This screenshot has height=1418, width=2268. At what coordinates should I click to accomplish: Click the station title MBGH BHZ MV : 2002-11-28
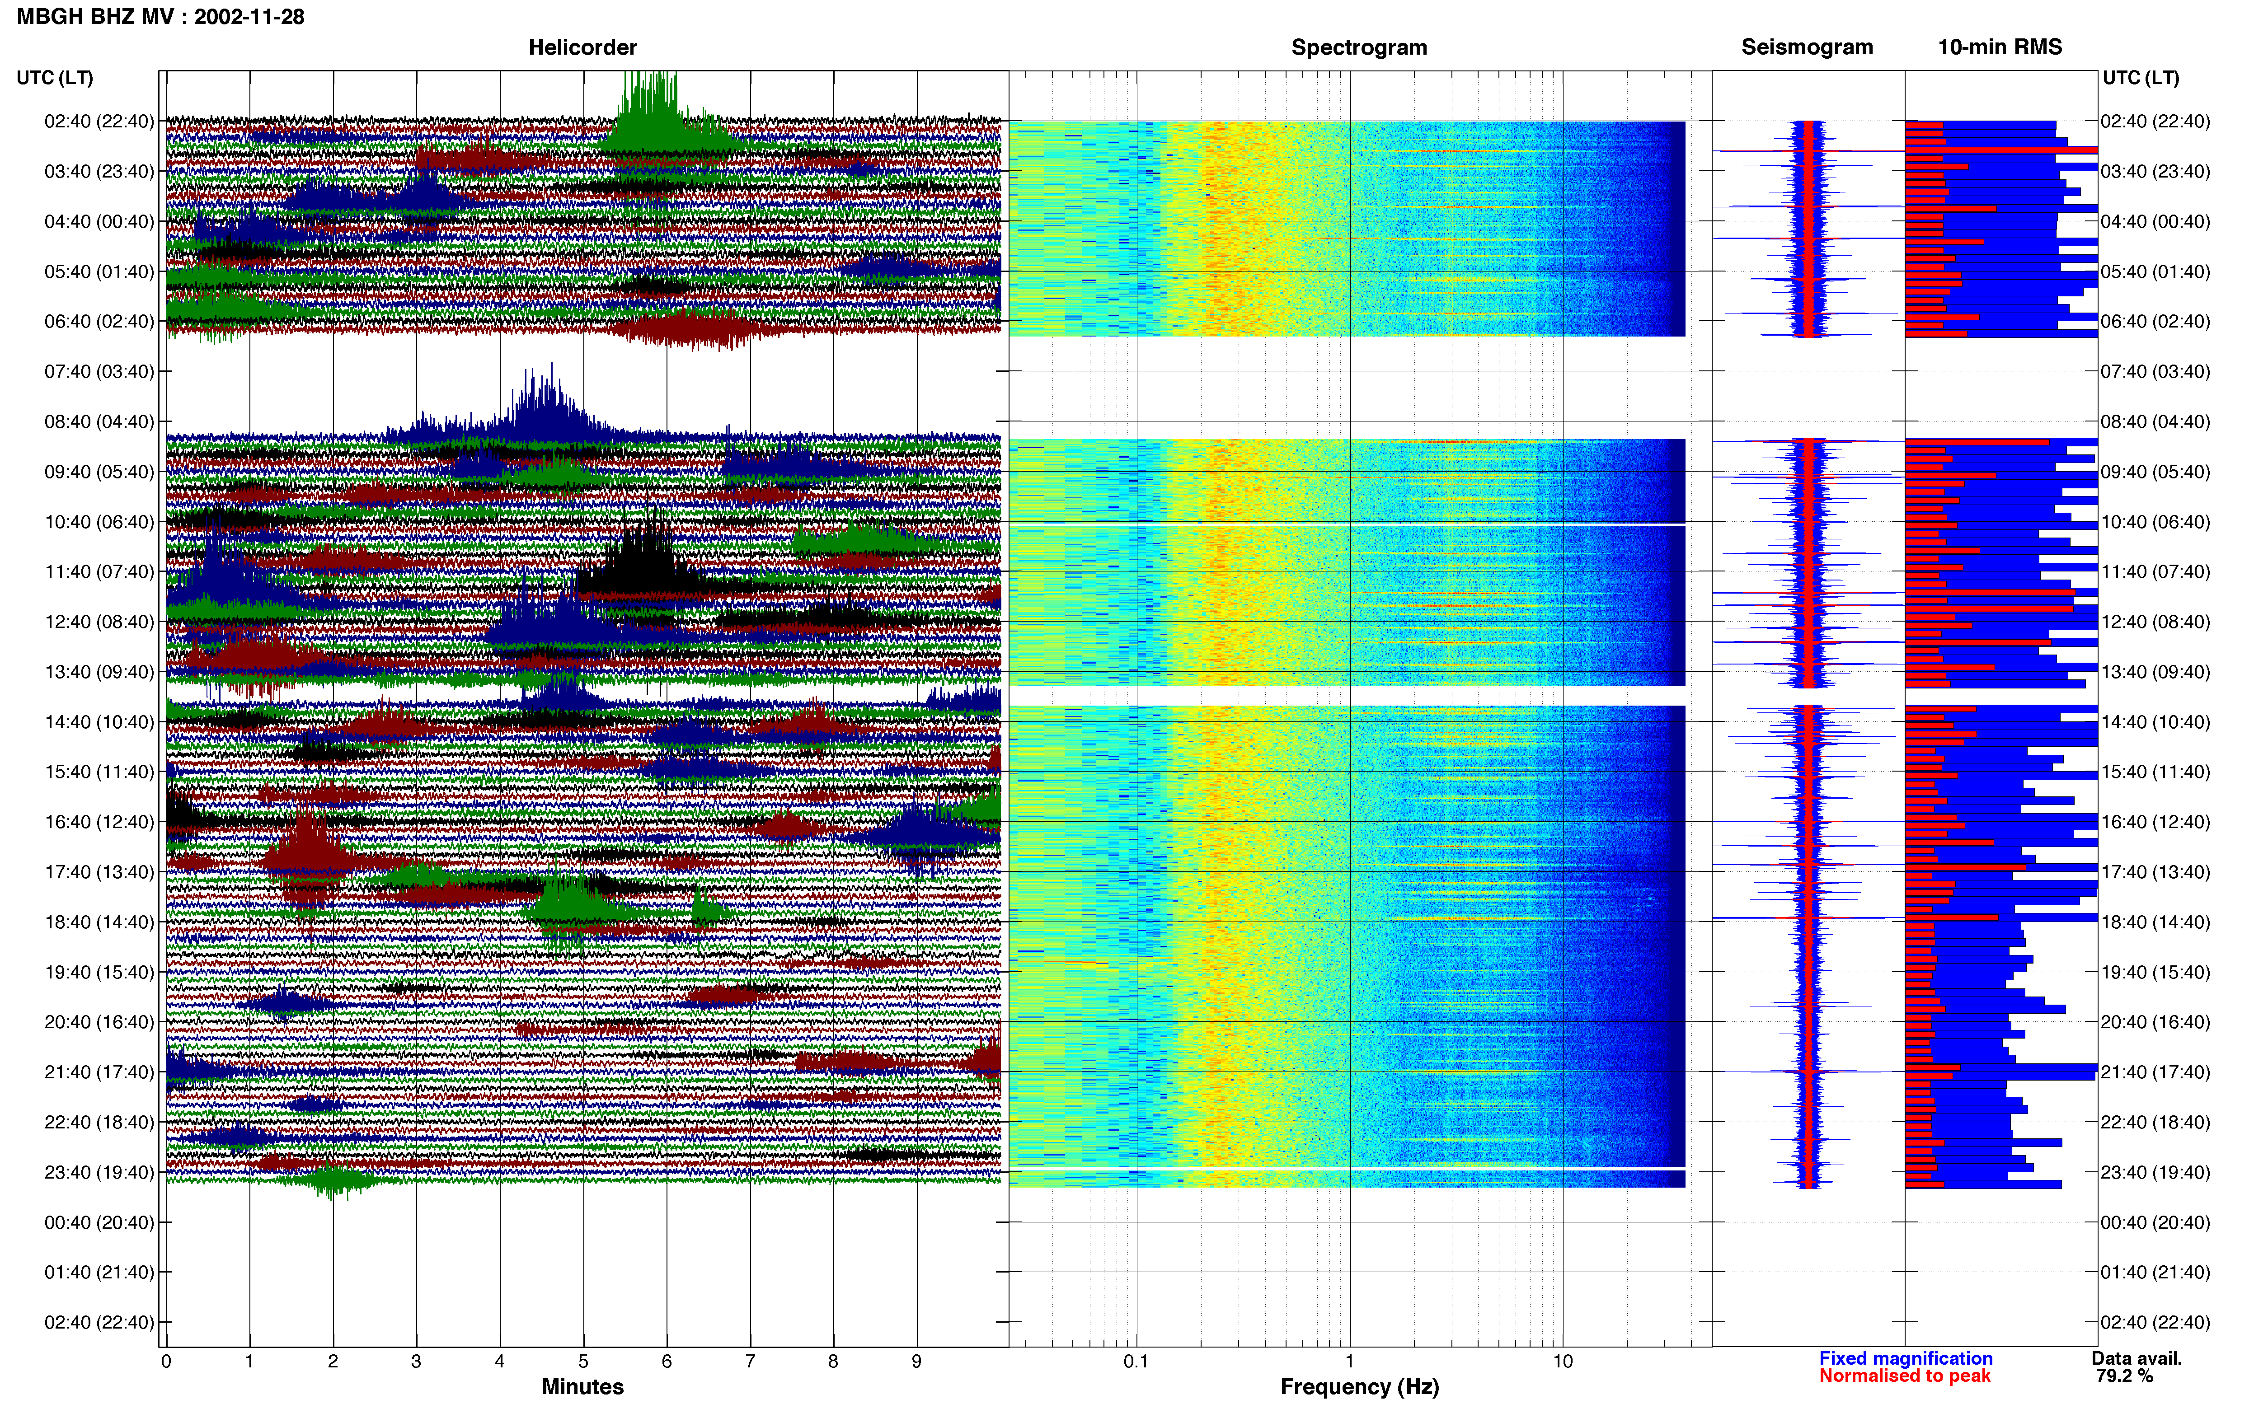160,17
